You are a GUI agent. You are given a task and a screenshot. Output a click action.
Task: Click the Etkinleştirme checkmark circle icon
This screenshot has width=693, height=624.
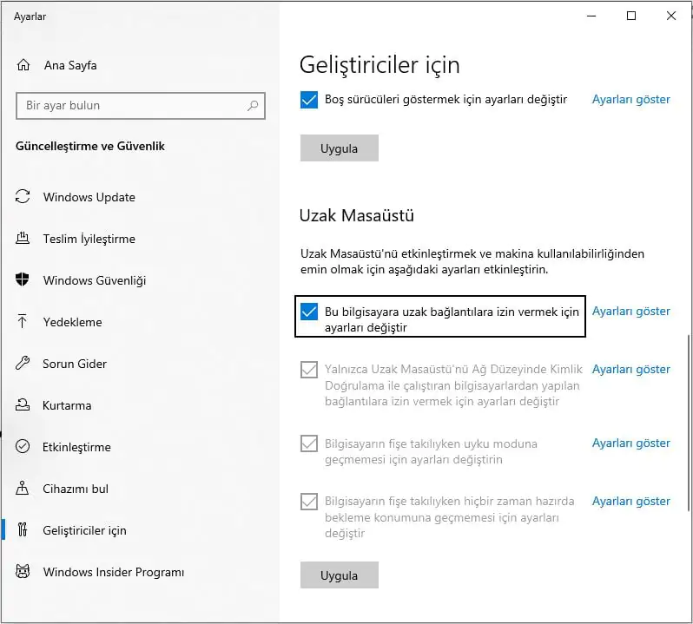[x=23, y=447]
